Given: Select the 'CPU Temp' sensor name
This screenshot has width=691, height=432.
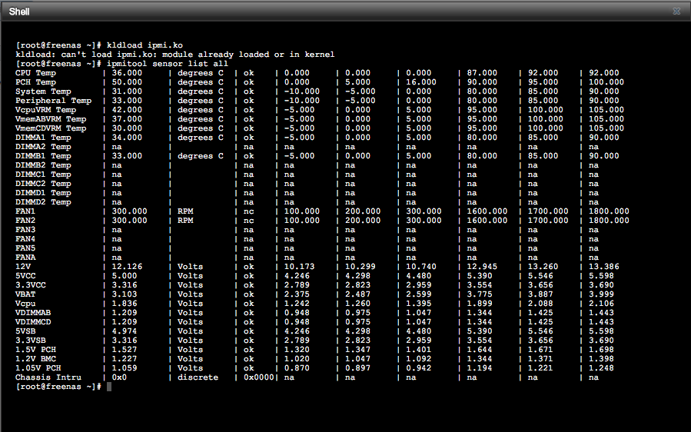Looking at the screenshot, I should 35,73.
